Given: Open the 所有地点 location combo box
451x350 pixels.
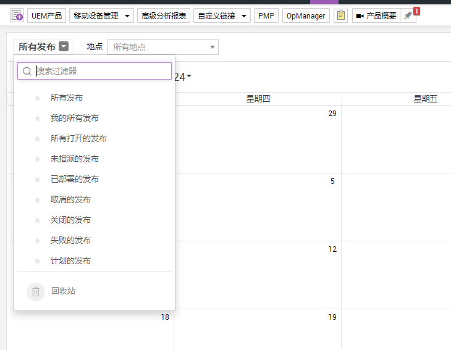Looking at the screenshot, I should tap(162, 47).
